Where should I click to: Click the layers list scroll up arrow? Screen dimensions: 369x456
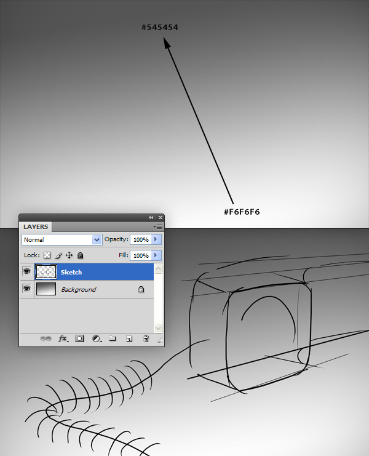point(158,269)
